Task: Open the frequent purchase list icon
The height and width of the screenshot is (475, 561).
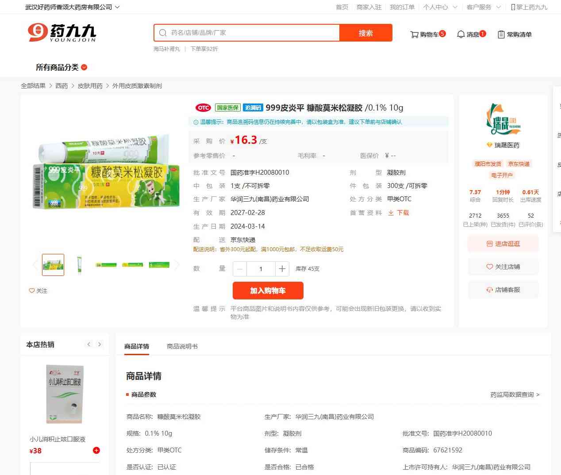Action: (x=501, y=34)
